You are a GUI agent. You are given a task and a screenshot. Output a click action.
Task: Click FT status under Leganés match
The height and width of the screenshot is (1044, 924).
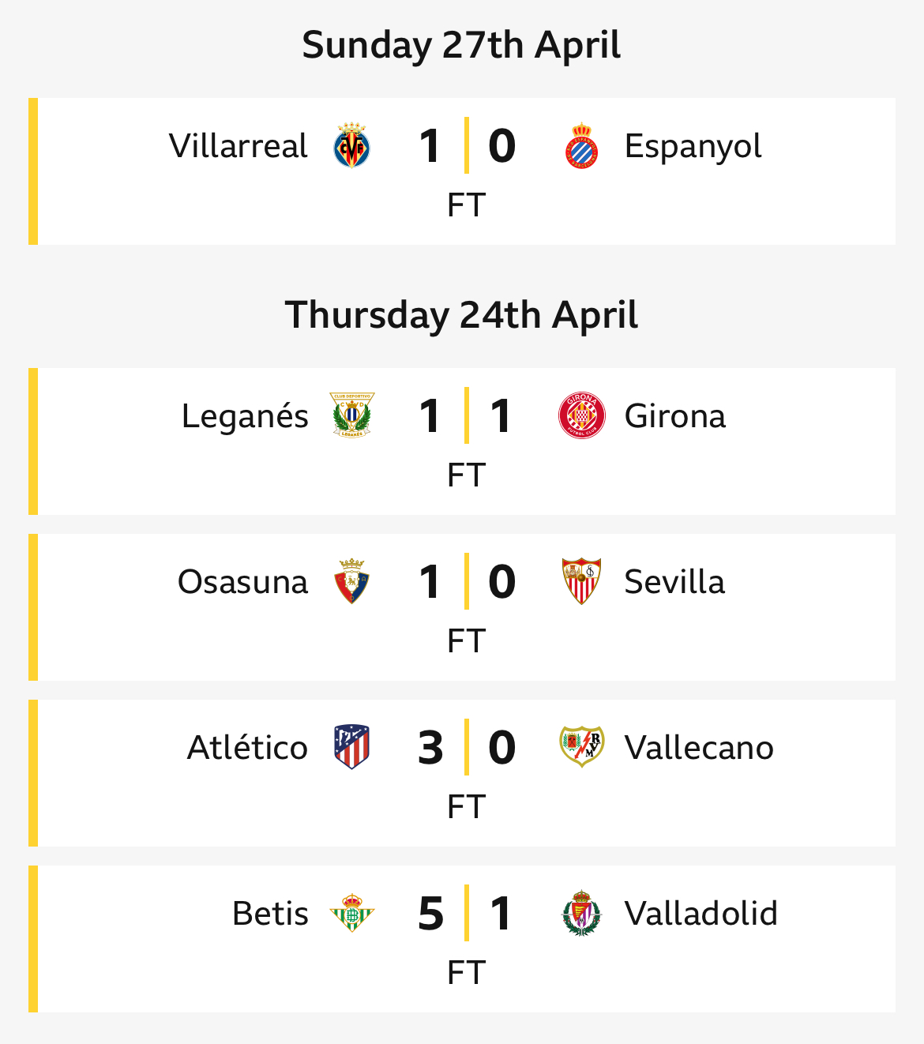[x=466, y=475]
